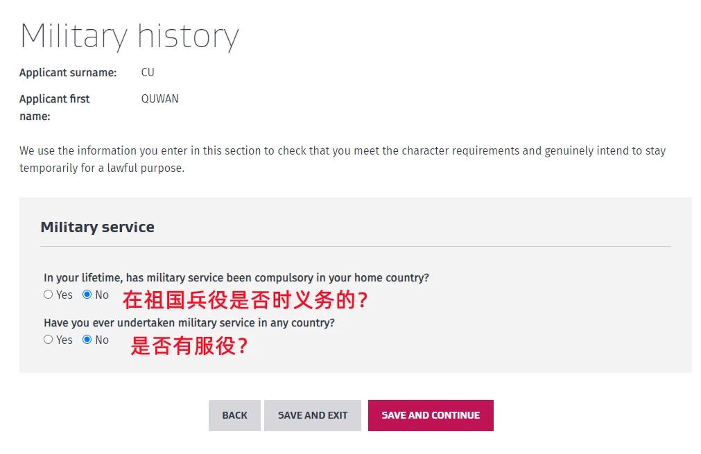Click the applicant surname value CU
This screenshot has height=454, width=701.
[148, 73]
